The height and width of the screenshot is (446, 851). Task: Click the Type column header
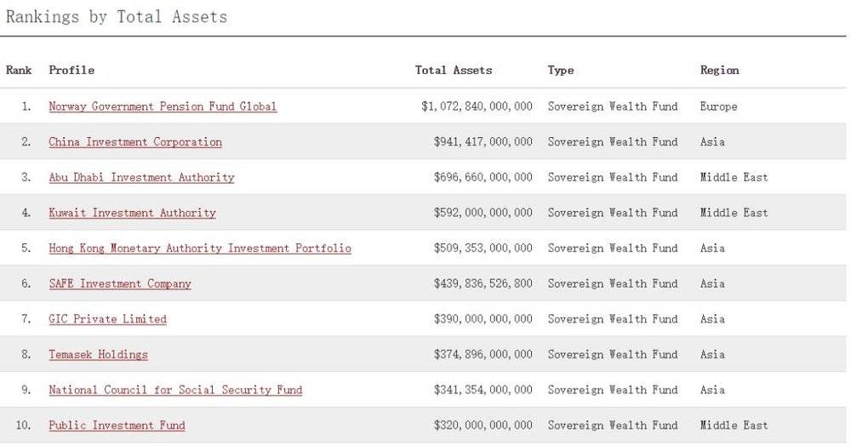point(561,70)
